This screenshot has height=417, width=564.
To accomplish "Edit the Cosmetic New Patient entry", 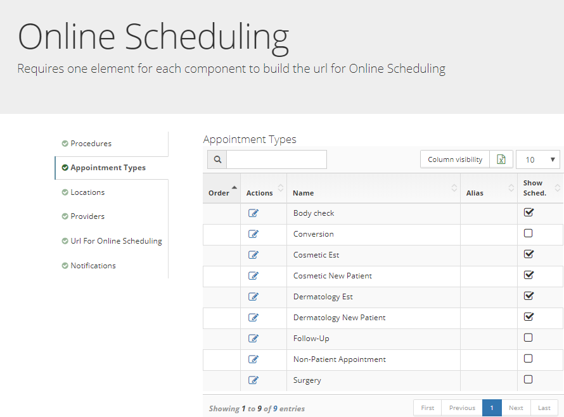I will [x=253, y=275].
